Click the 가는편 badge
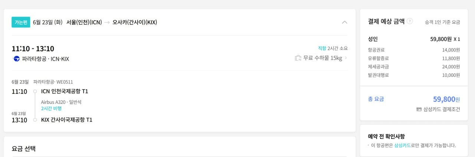This screenshot has width=475, height=157. tap(21, 22)
